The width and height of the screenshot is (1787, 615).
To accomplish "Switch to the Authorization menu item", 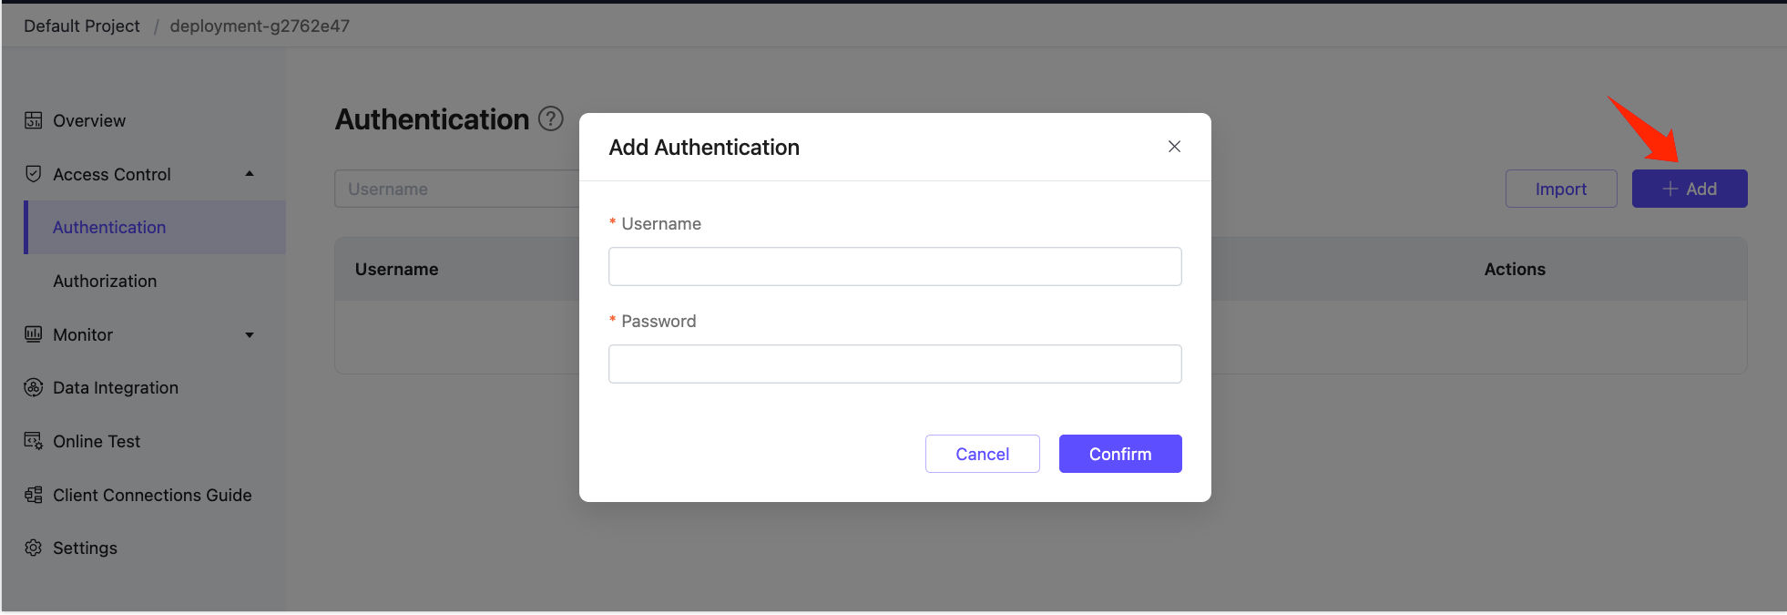I will coord(105,281).
